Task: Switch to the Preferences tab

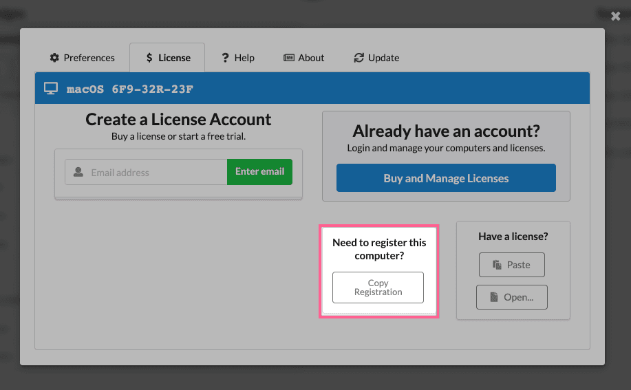Action: pos(82,58)
